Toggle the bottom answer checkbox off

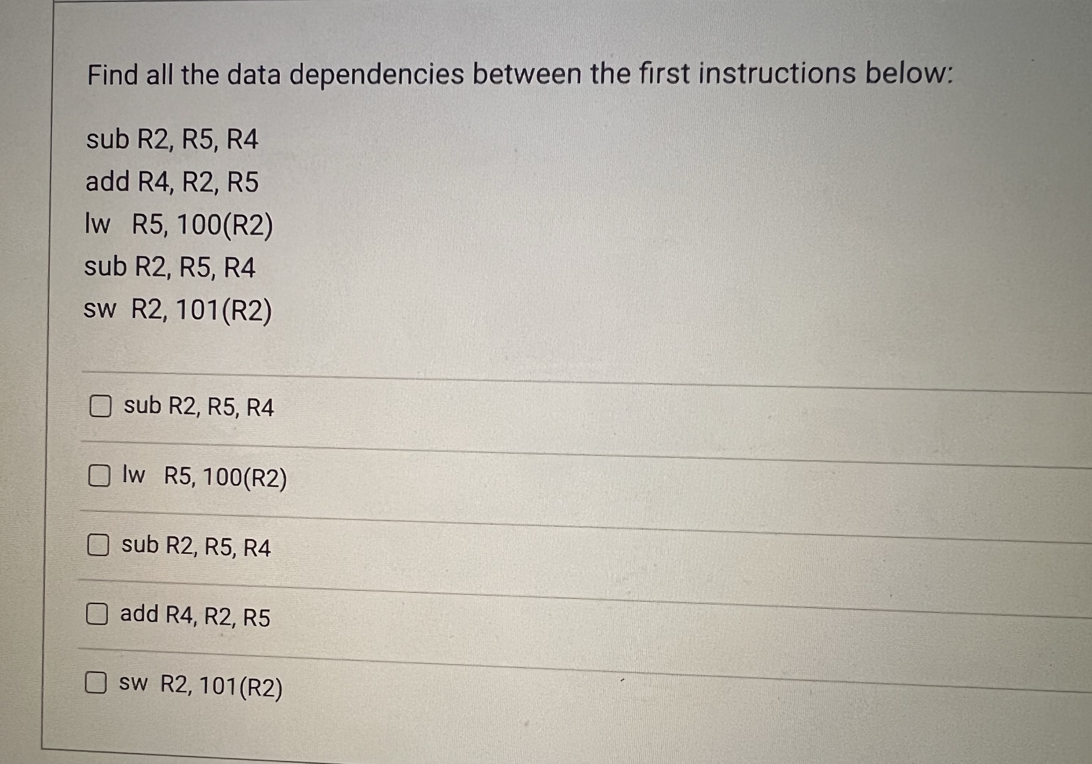[96, 683]
